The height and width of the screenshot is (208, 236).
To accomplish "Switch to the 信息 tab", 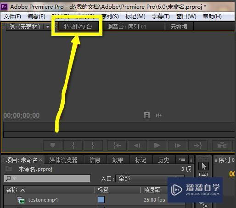I will coord(95,160).
